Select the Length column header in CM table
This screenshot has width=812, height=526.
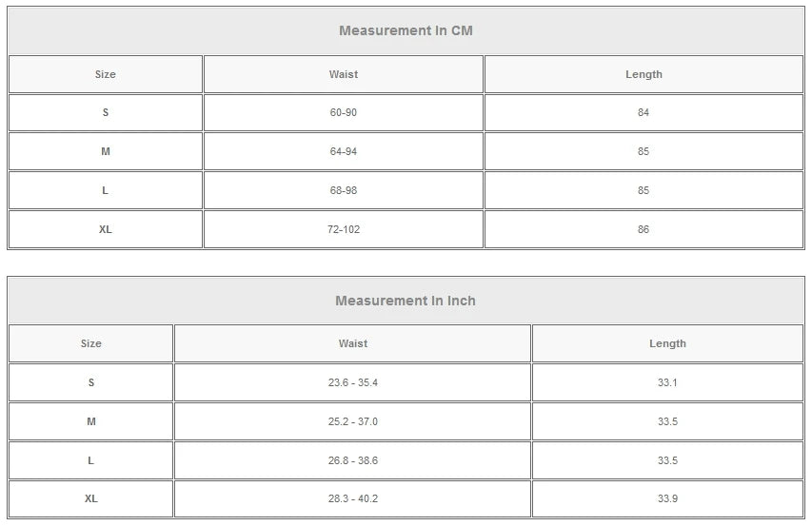(644, 74)
